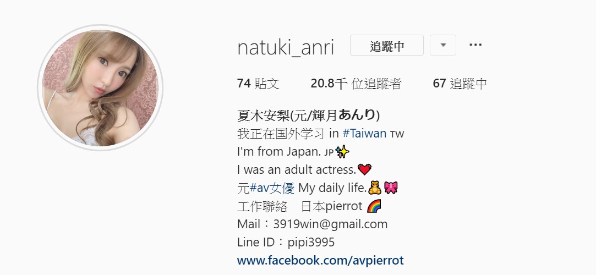Click the pink ribbon emoji
The image size is (596, 275).
click(x=391, y=188)
